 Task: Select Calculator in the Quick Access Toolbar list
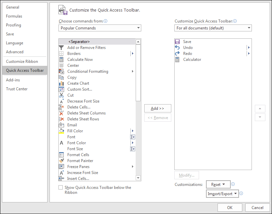click(192, 60)
